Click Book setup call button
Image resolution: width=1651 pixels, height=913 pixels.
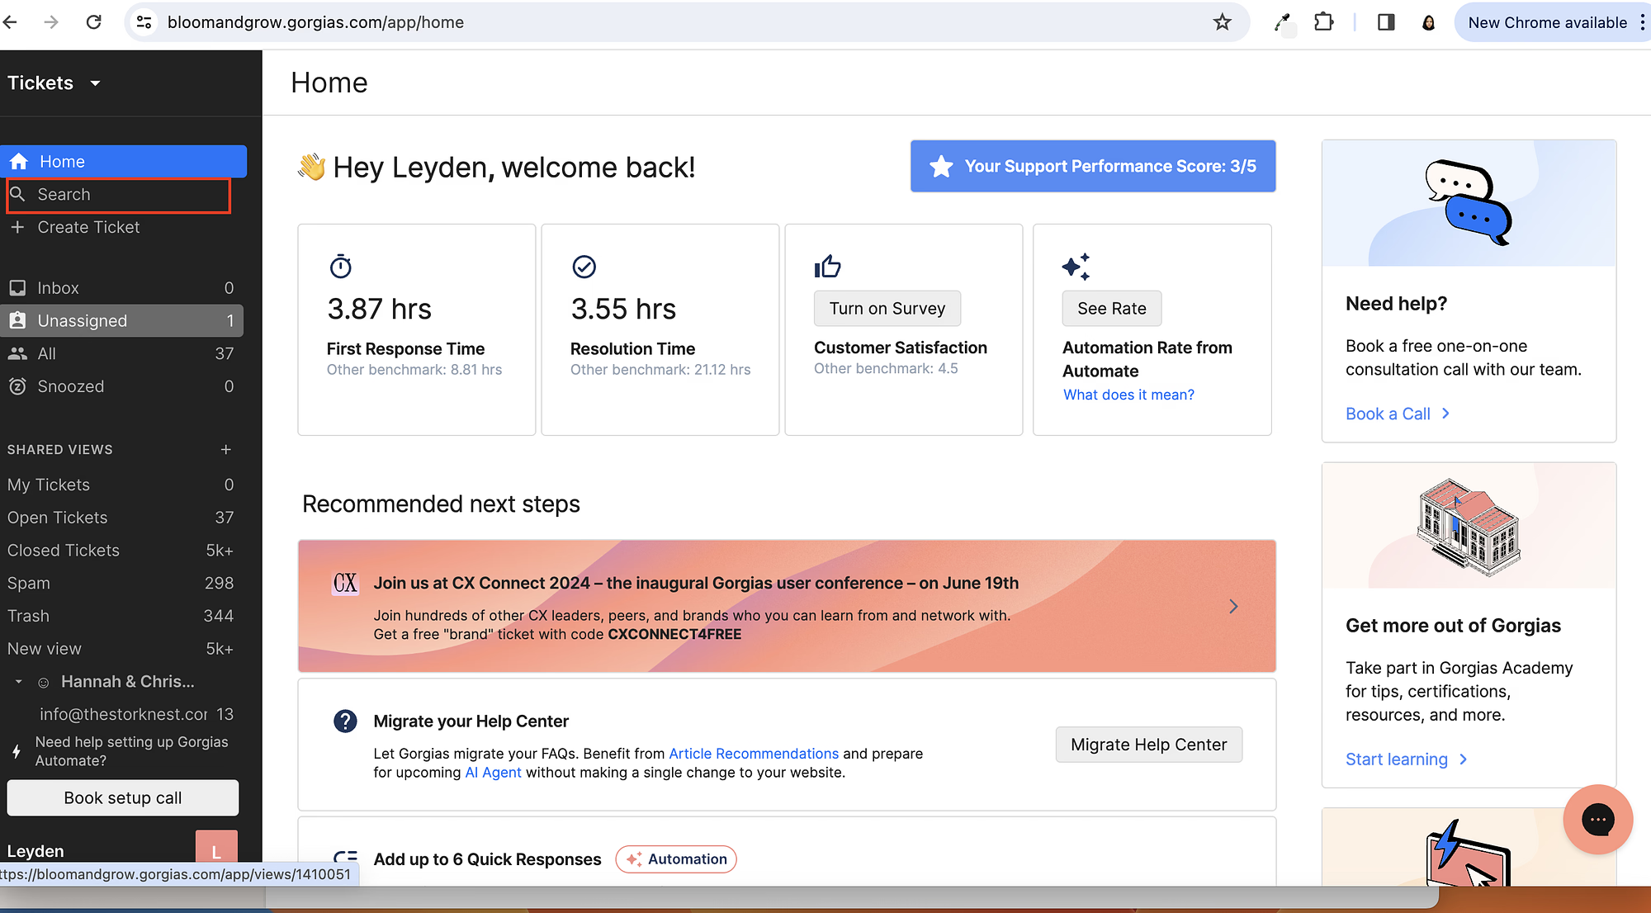(x=123, y=798)
